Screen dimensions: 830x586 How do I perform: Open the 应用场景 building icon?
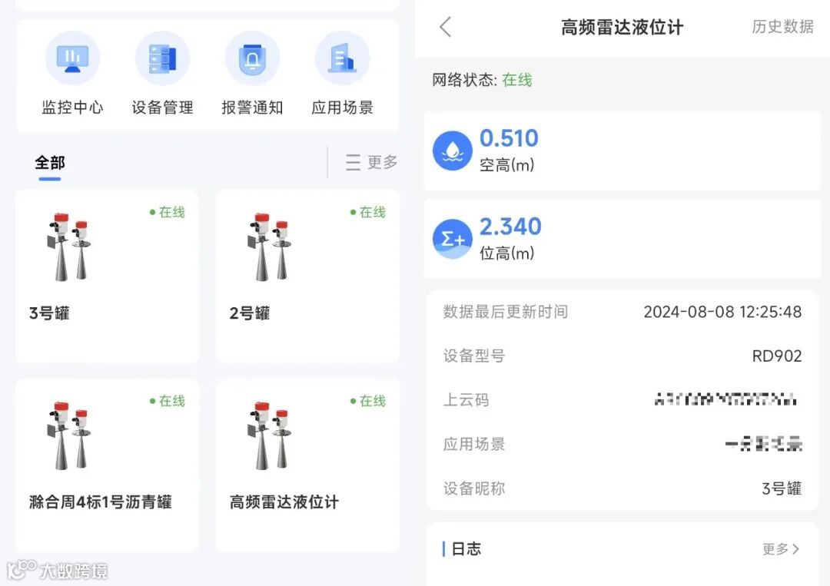tap(343, 58)
